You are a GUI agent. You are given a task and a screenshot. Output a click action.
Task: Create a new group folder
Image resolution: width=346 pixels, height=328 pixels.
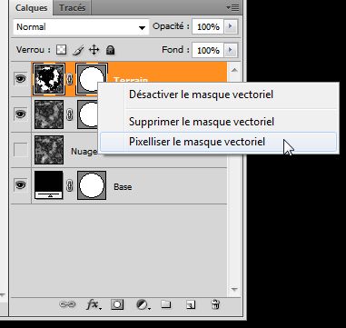click(165, 304)
